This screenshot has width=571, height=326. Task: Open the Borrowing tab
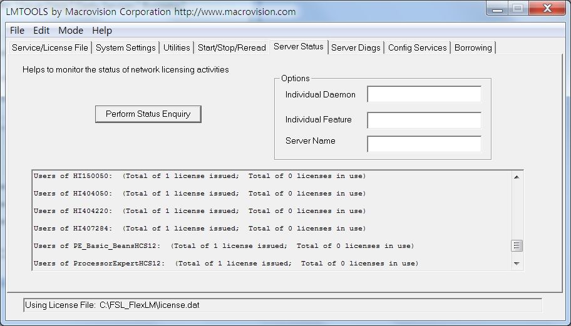[473, 47]
